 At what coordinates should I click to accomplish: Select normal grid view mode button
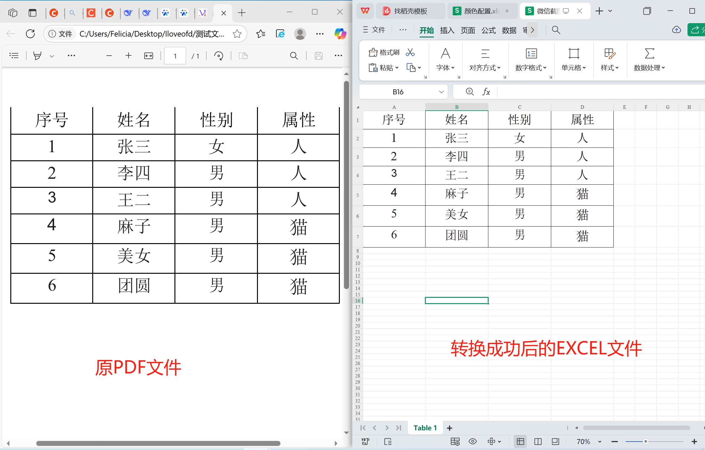[x=521, y=442]
